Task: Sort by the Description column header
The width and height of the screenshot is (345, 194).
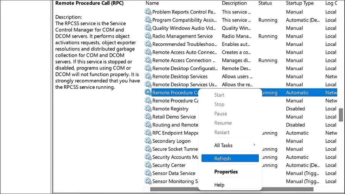Action: coord(234,3)
